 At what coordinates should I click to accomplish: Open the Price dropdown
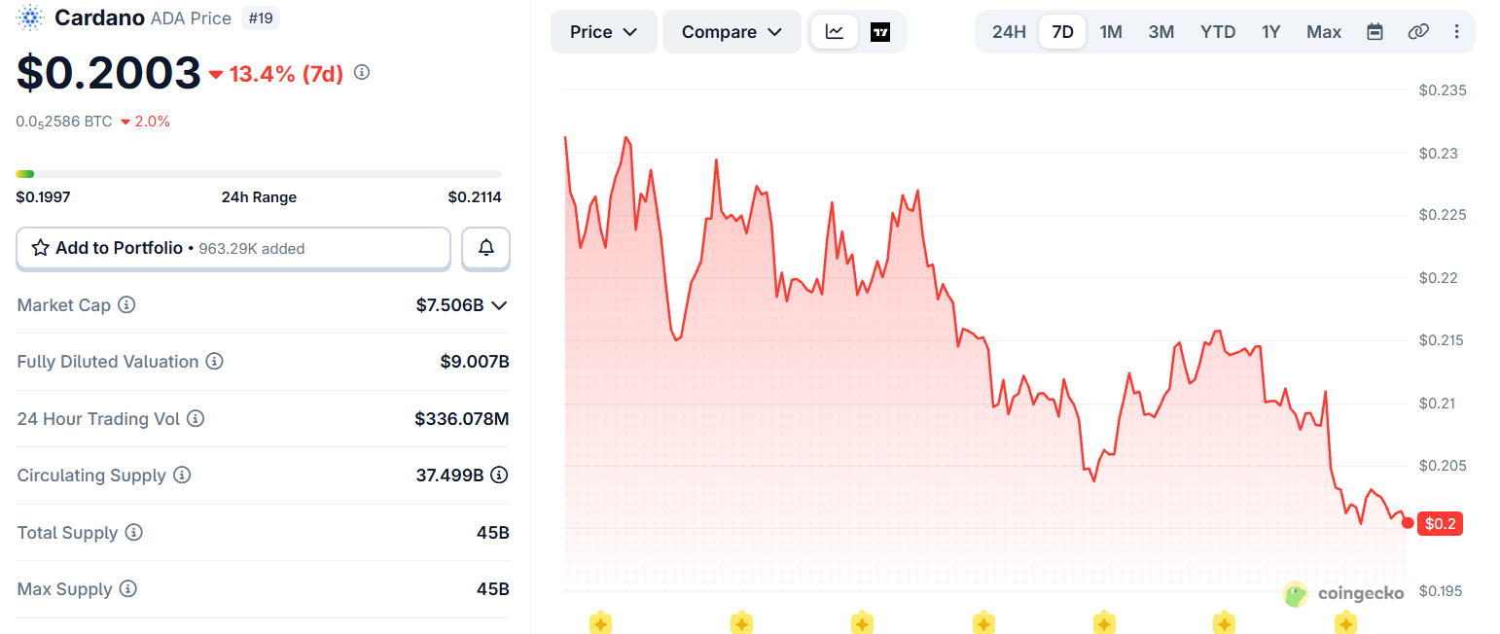tap(604, 32)
